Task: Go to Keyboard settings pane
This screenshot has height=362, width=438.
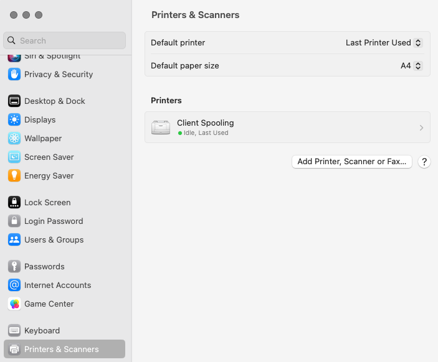Action: (x=42, y=330)
